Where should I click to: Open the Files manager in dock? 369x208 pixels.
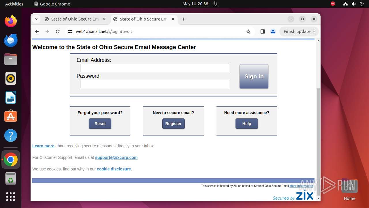11,59
